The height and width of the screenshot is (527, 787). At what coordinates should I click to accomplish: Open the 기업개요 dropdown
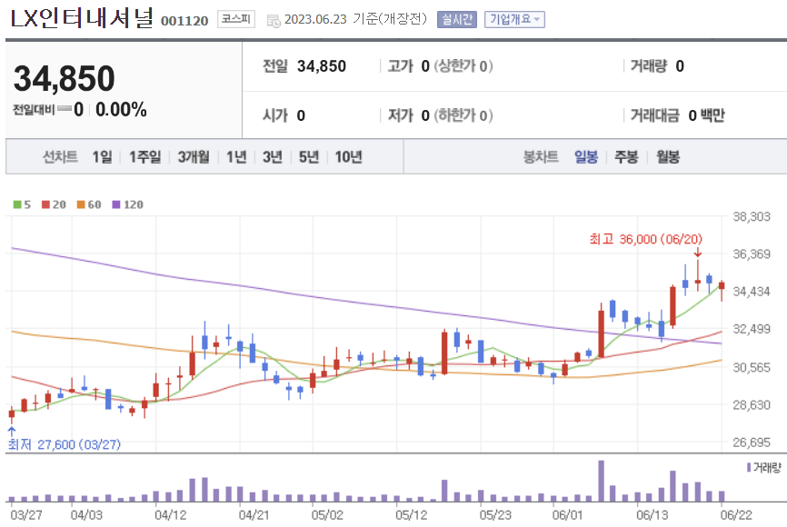[x=514, y=20]
